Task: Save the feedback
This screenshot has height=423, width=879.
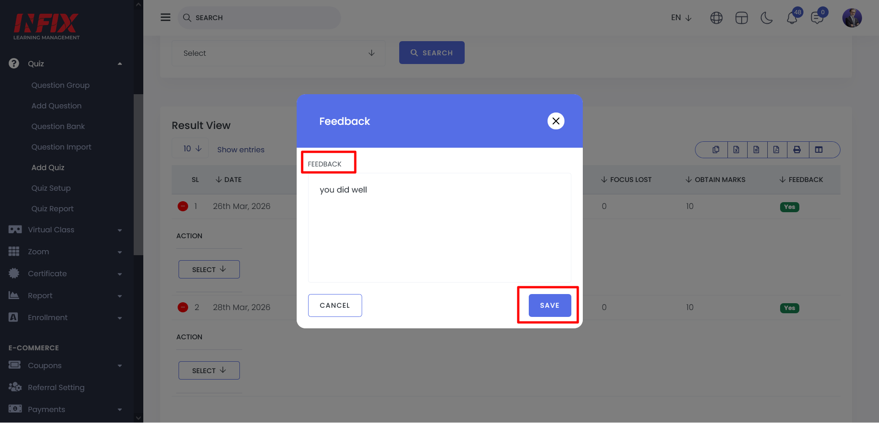Action: (549, 305)
